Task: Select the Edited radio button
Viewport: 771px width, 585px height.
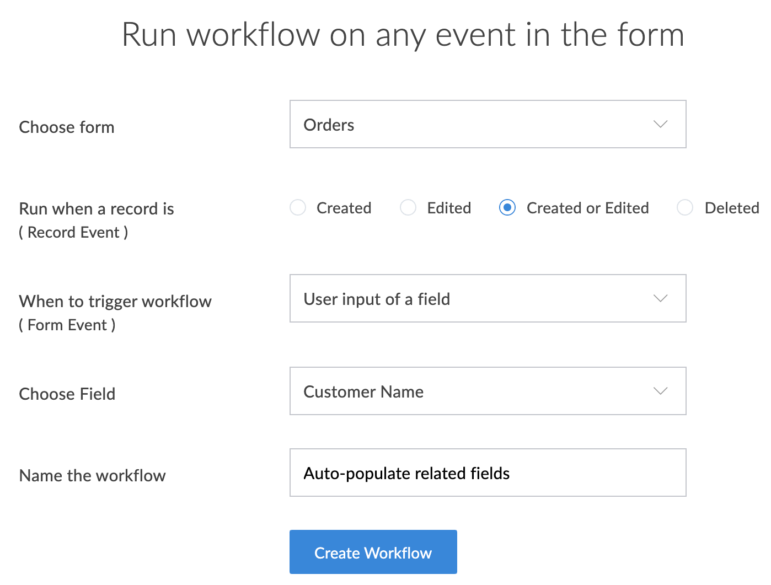Action: pos(408,208)
